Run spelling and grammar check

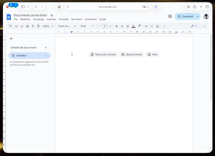pyautogui.click(x=33, y=26)
